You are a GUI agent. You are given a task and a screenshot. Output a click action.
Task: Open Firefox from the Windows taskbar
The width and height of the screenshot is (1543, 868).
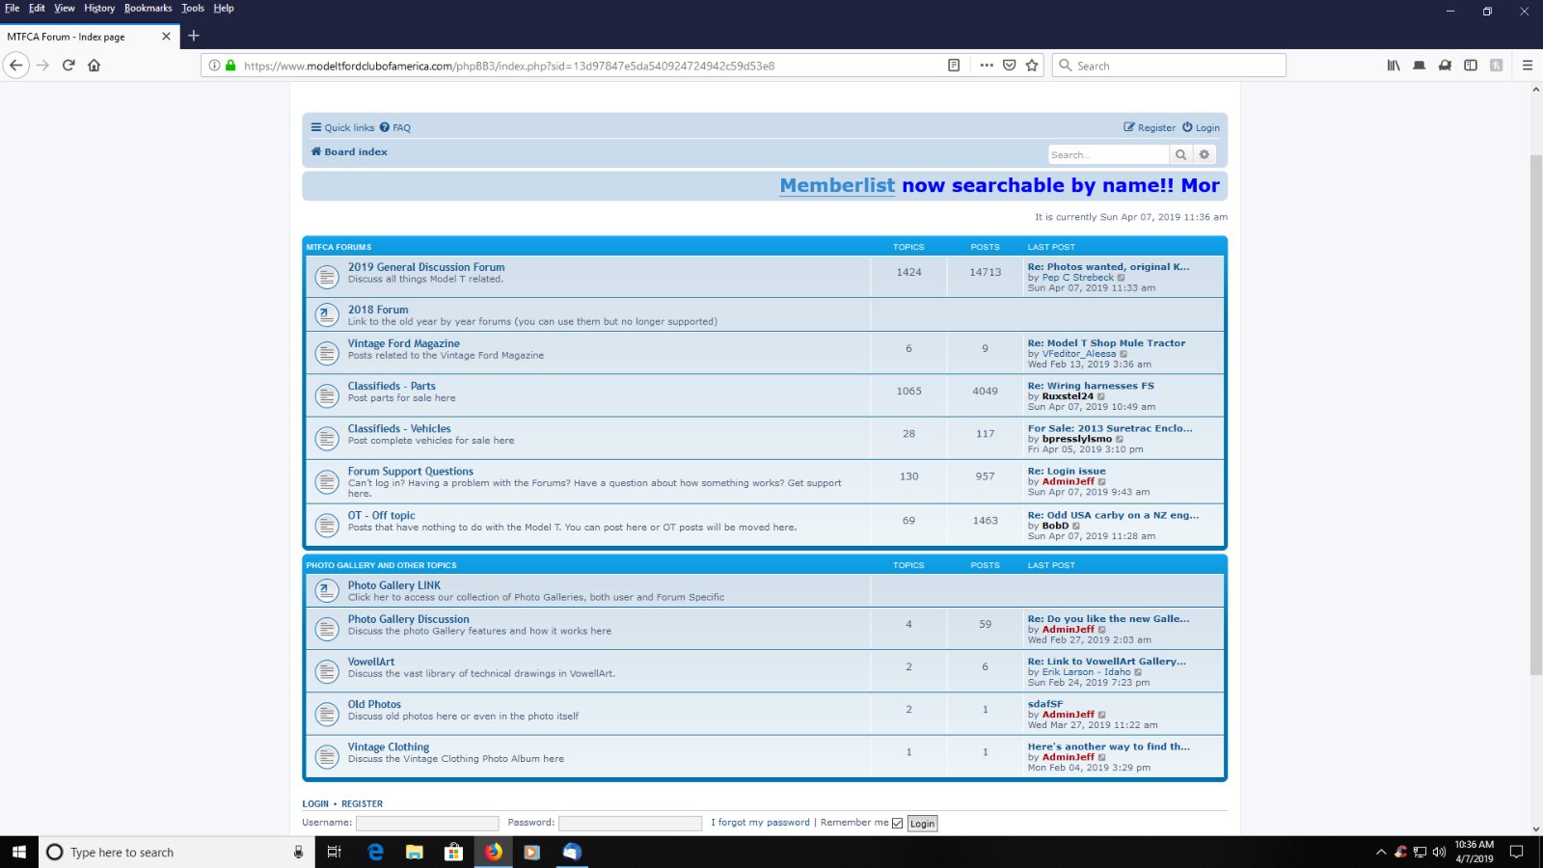coord(493,852)
